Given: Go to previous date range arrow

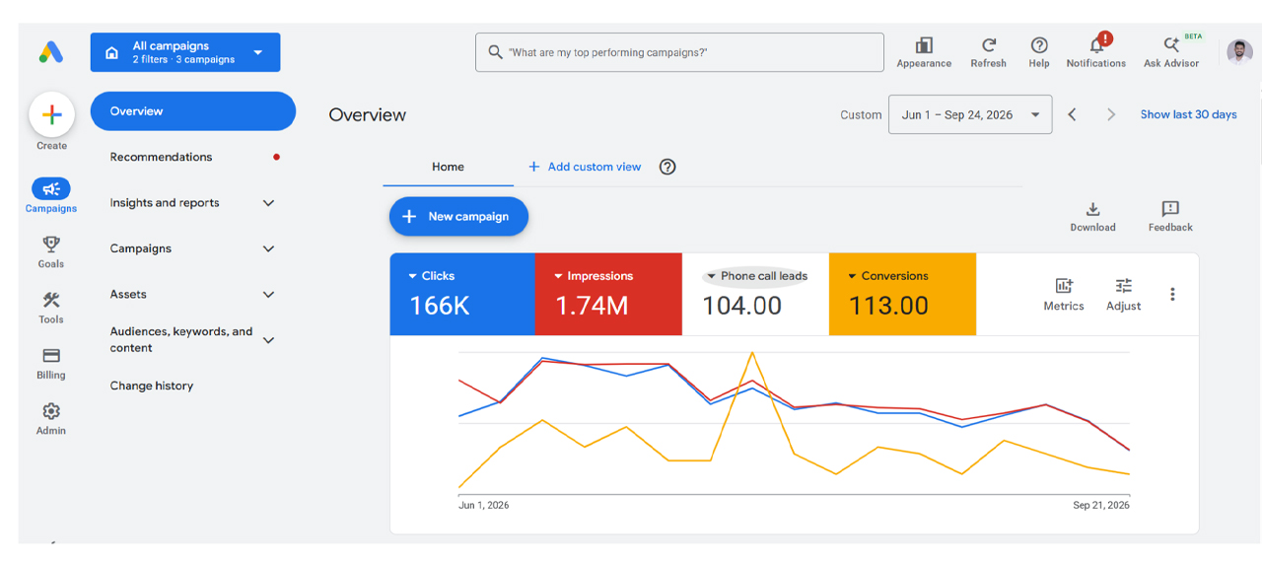Looking at the screenshot, I should tap(1072, 114).
